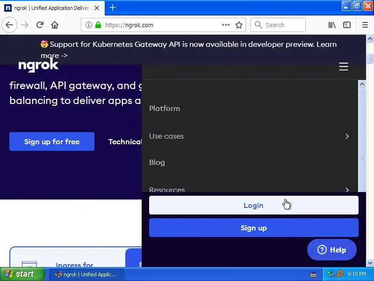Reload the ngrok page
Viewport: 374px width, 281px height.
pyautogui.click(x=40, y=25)
